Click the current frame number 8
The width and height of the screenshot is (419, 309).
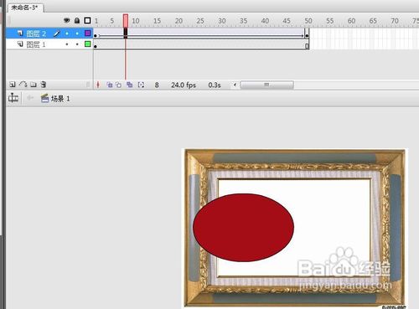click(x=157, y=85)
